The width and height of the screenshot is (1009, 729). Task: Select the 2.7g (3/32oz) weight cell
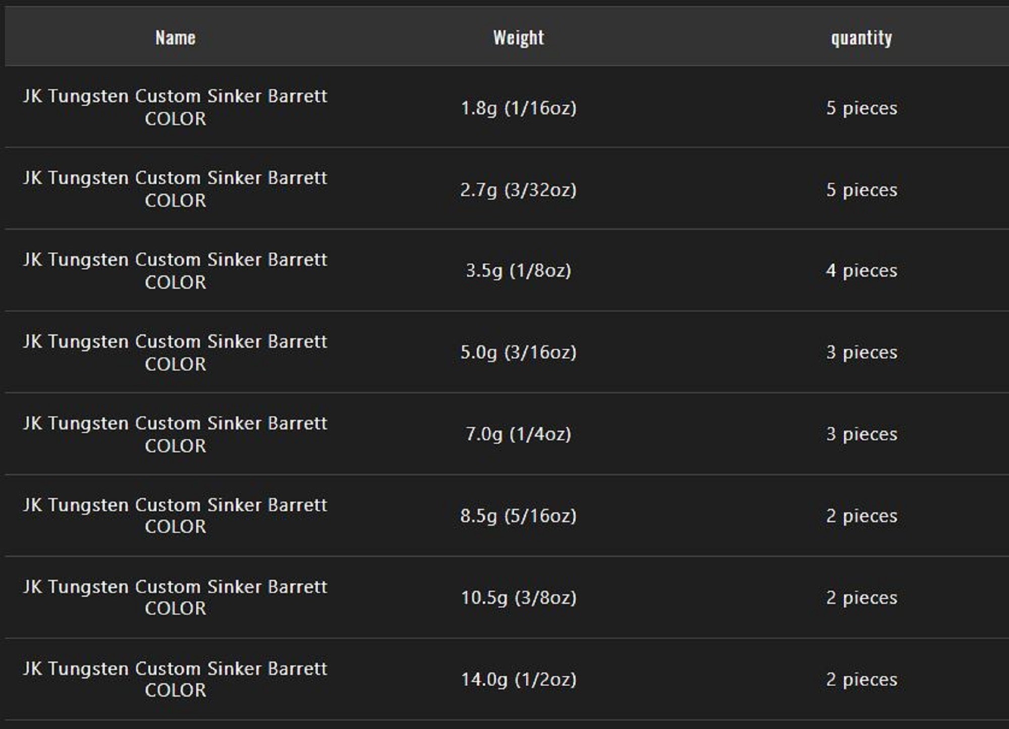(x=518, y=190)
